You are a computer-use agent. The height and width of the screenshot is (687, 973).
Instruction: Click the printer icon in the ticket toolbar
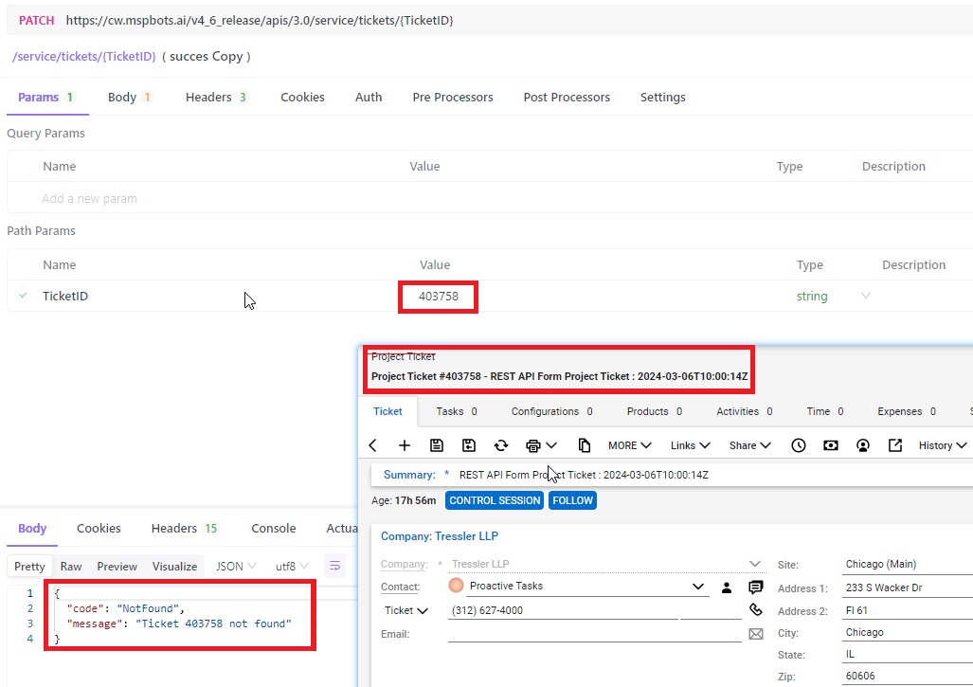coord(533,445)
